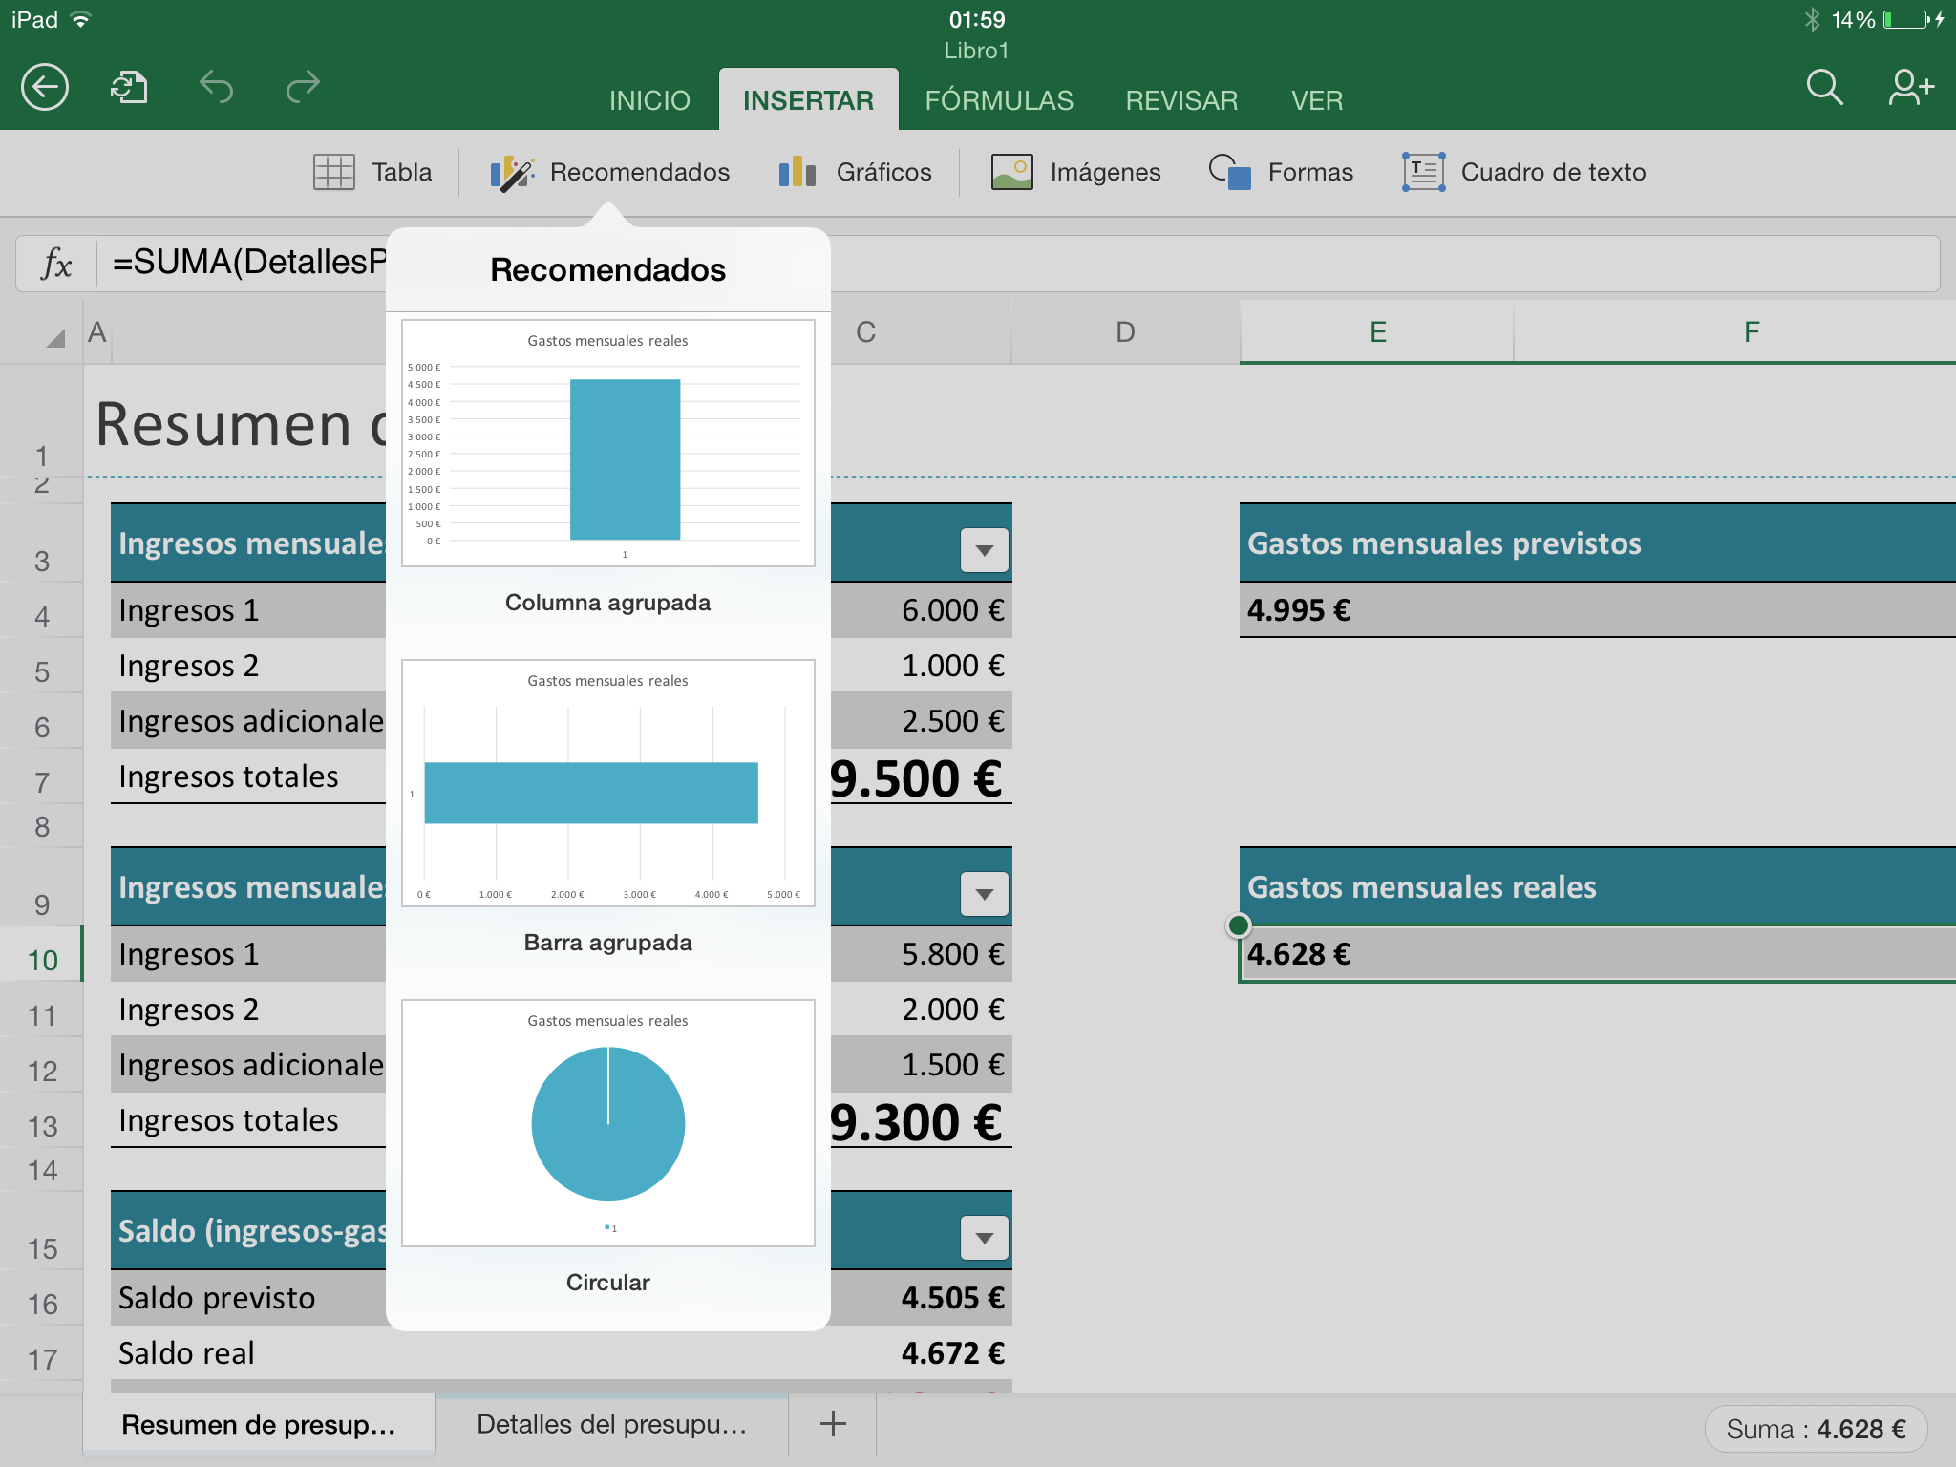Add a new sheet with plus button
This screenshot has height=1467, width=1956.
pyautogui.click(x=833, y=1424)
